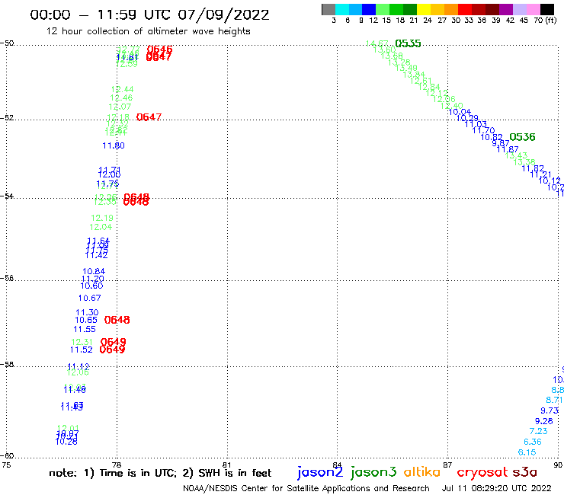Click the 7.23 wave height value
This screenshot has width=564, height=495.
[538, 431]
